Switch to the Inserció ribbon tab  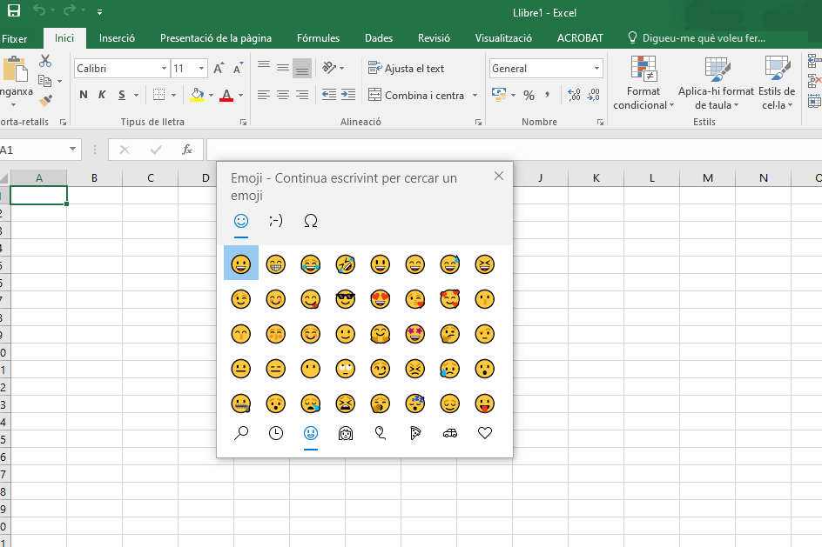117,38
